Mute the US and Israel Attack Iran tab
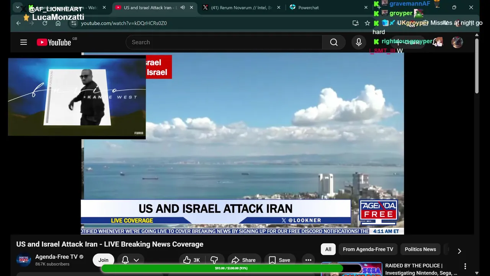 tap(183, 7)
